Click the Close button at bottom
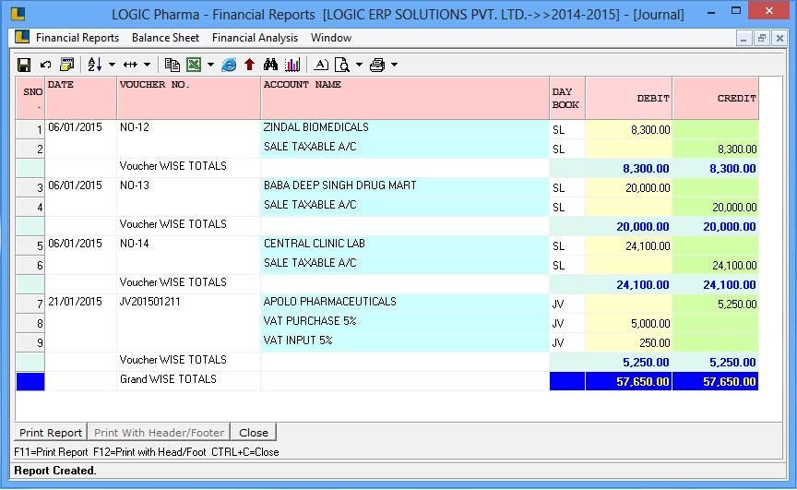Viewport: 797px width, 490px height. click(253, 433)
